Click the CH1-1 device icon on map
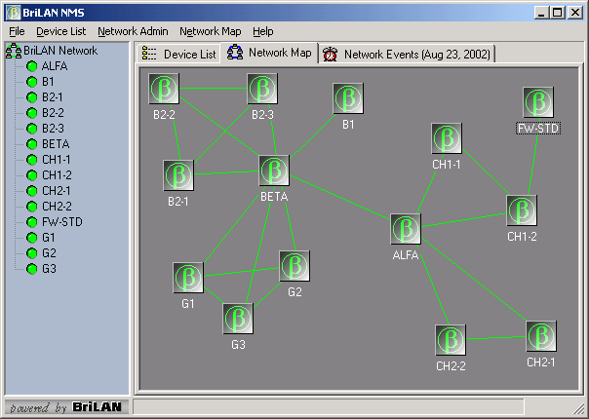Viewport: 589px width, 419px height. tap(447, 138)
